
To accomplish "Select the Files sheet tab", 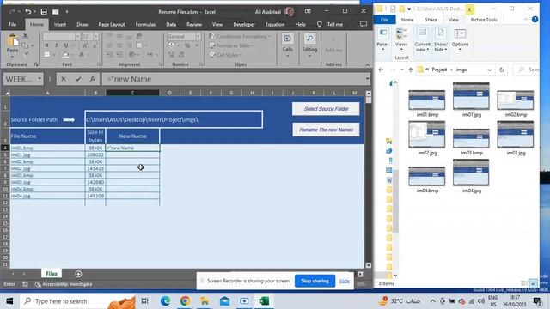I will point(52,274).
